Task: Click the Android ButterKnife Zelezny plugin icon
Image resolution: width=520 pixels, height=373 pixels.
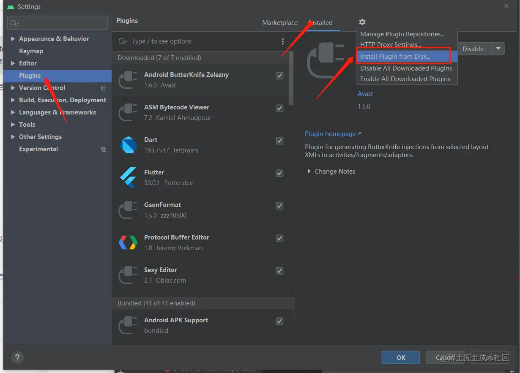Action: click(128, 80)
